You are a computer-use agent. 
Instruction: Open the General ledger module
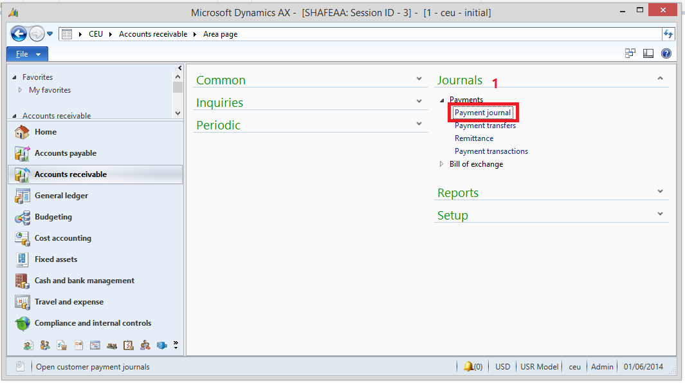coord(95,196)
